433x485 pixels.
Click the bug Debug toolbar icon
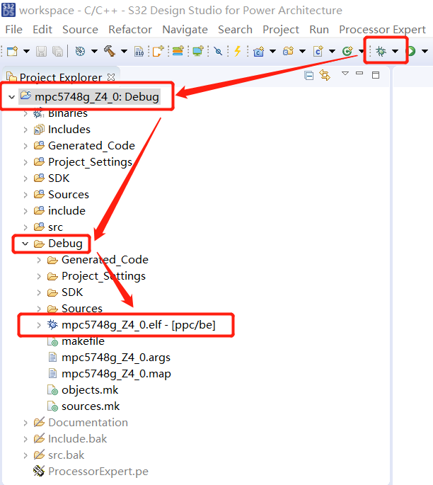coord(381,51)
